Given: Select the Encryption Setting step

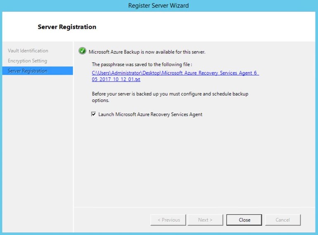Looking at the screenshot, I should 27,61.
